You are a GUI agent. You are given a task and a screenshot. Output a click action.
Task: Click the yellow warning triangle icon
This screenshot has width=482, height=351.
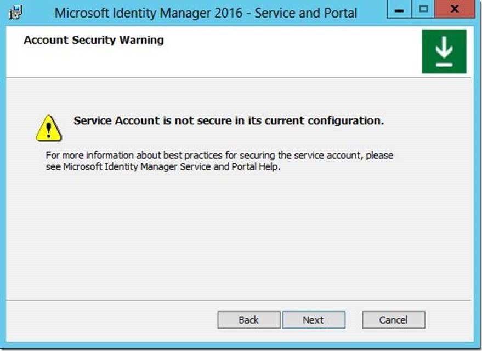pos(49,129)
